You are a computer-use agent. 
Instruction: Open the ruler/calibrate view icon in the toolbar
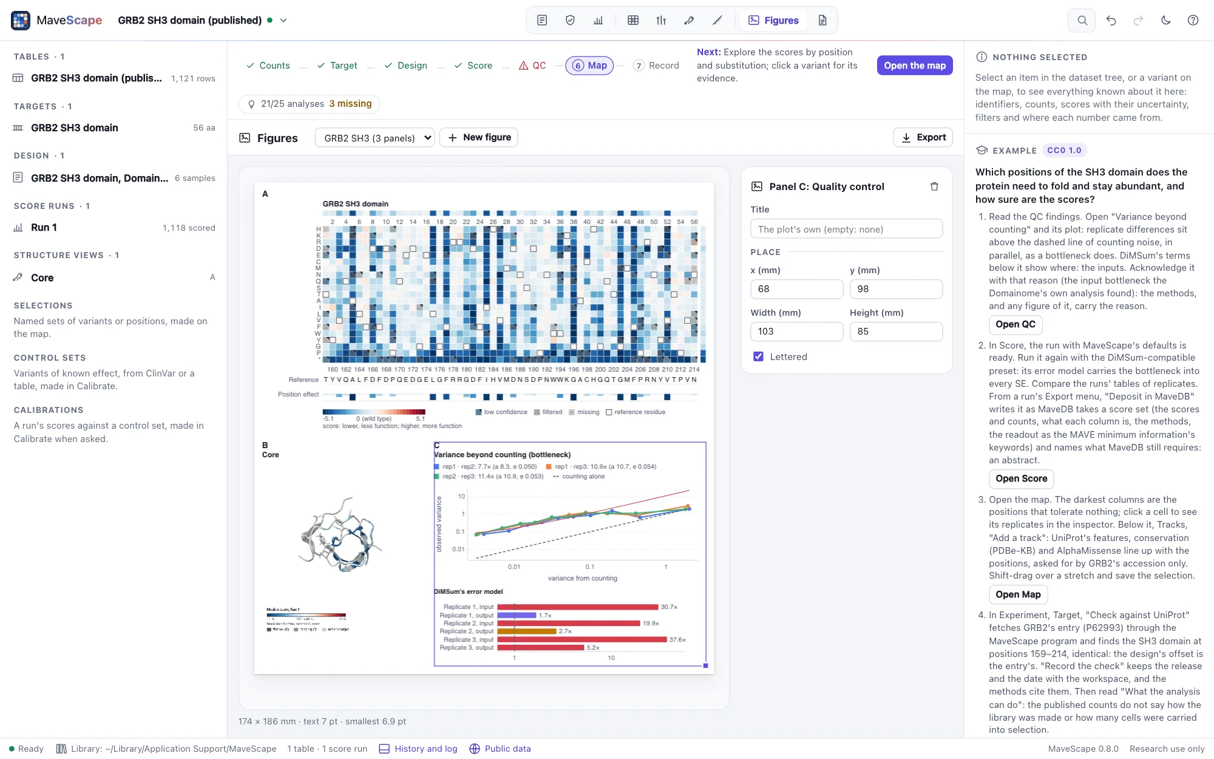point(717,20)
